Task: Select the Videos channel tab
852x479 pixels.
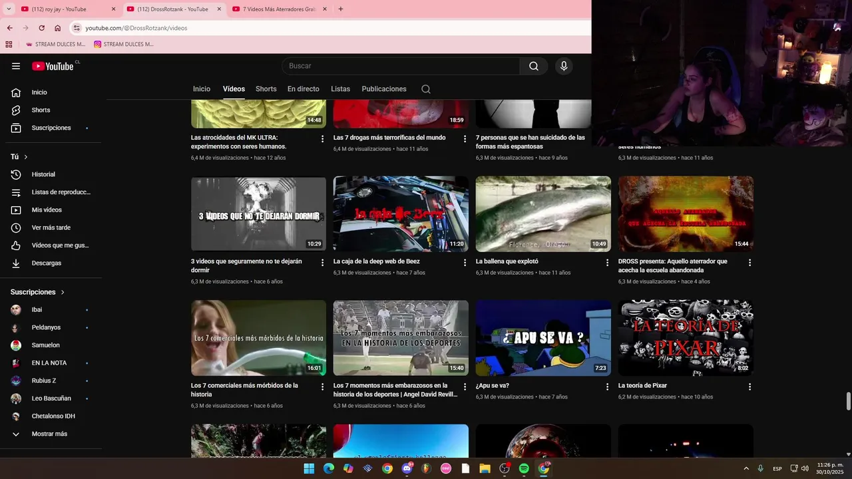Action: 234,89
